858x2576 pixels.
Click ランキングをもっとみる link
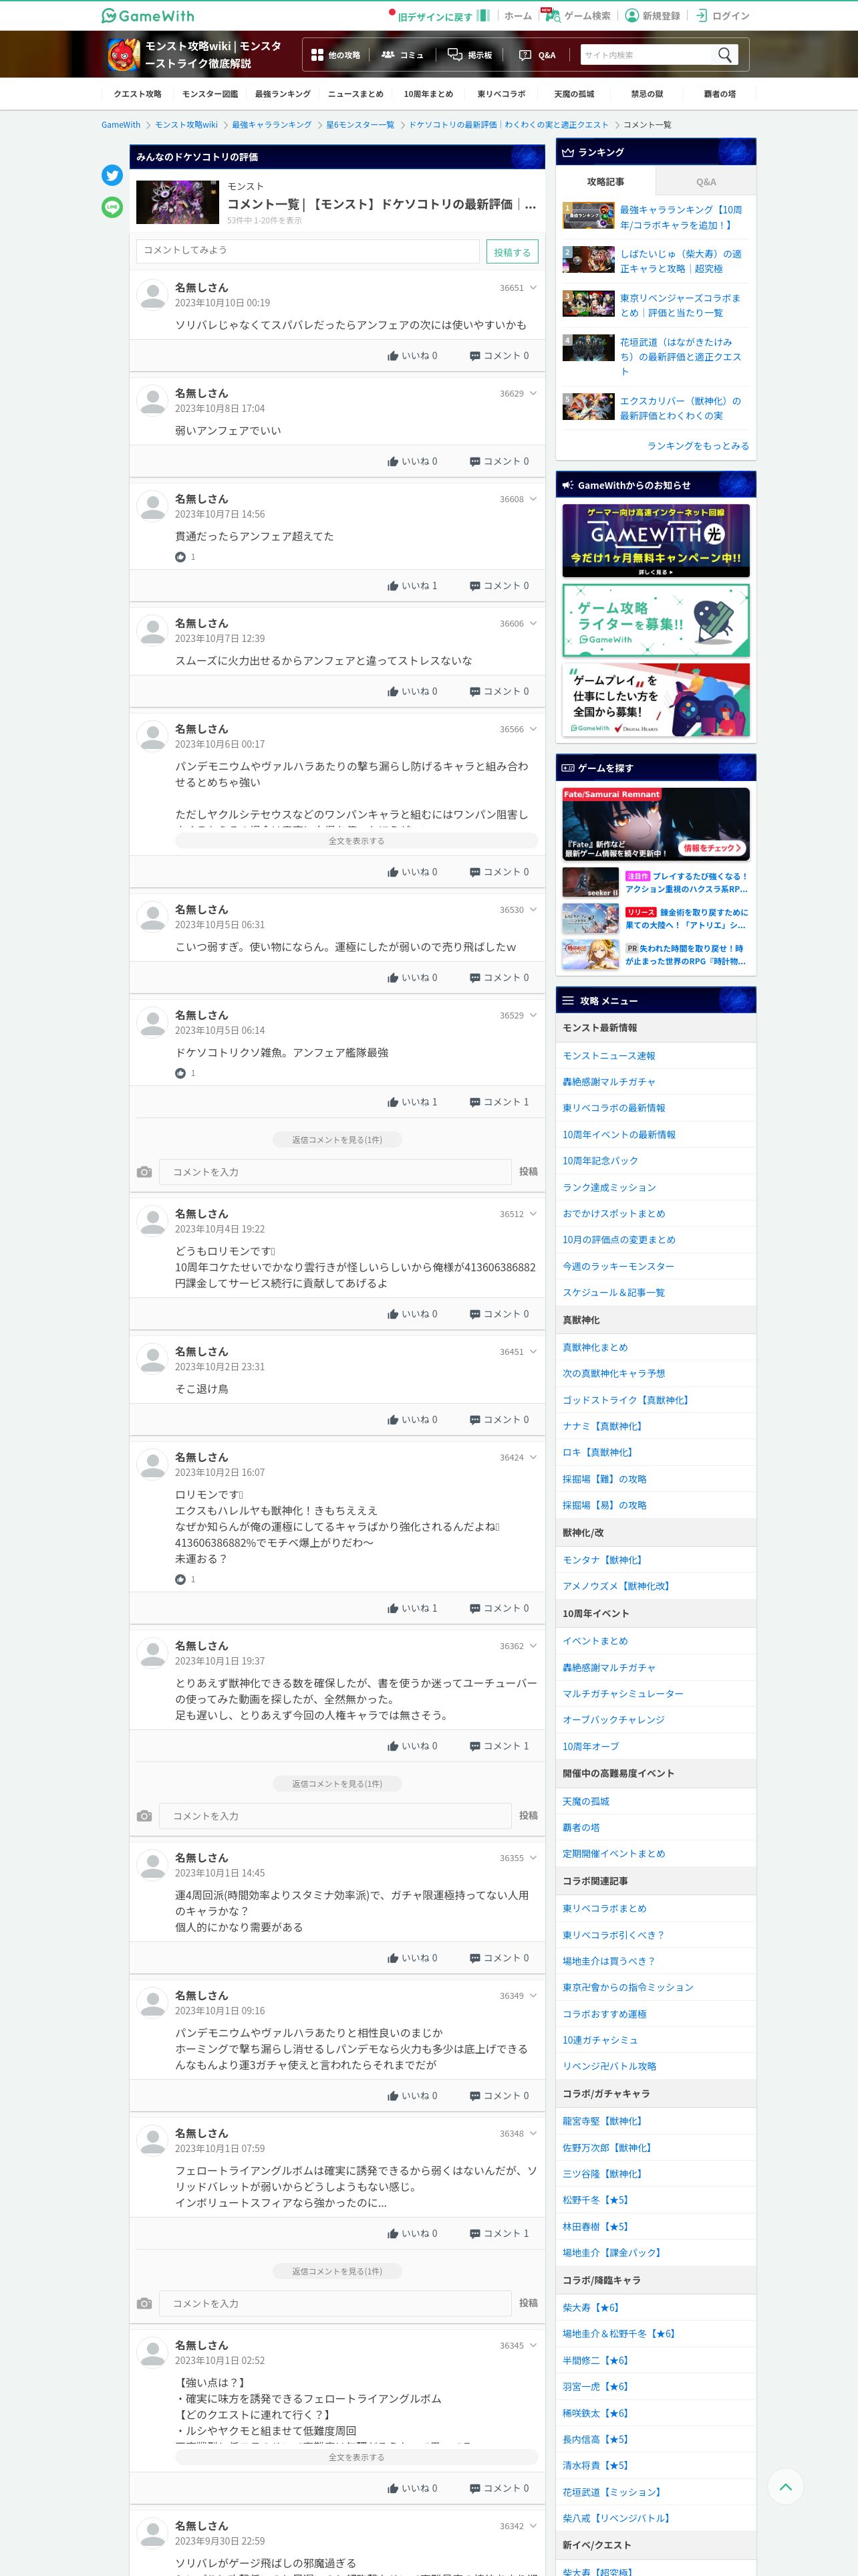click(x=697, y=446)
